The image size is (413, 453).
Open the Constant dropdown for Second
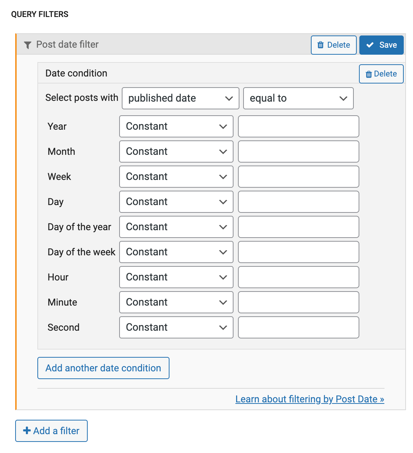[176, 327]
